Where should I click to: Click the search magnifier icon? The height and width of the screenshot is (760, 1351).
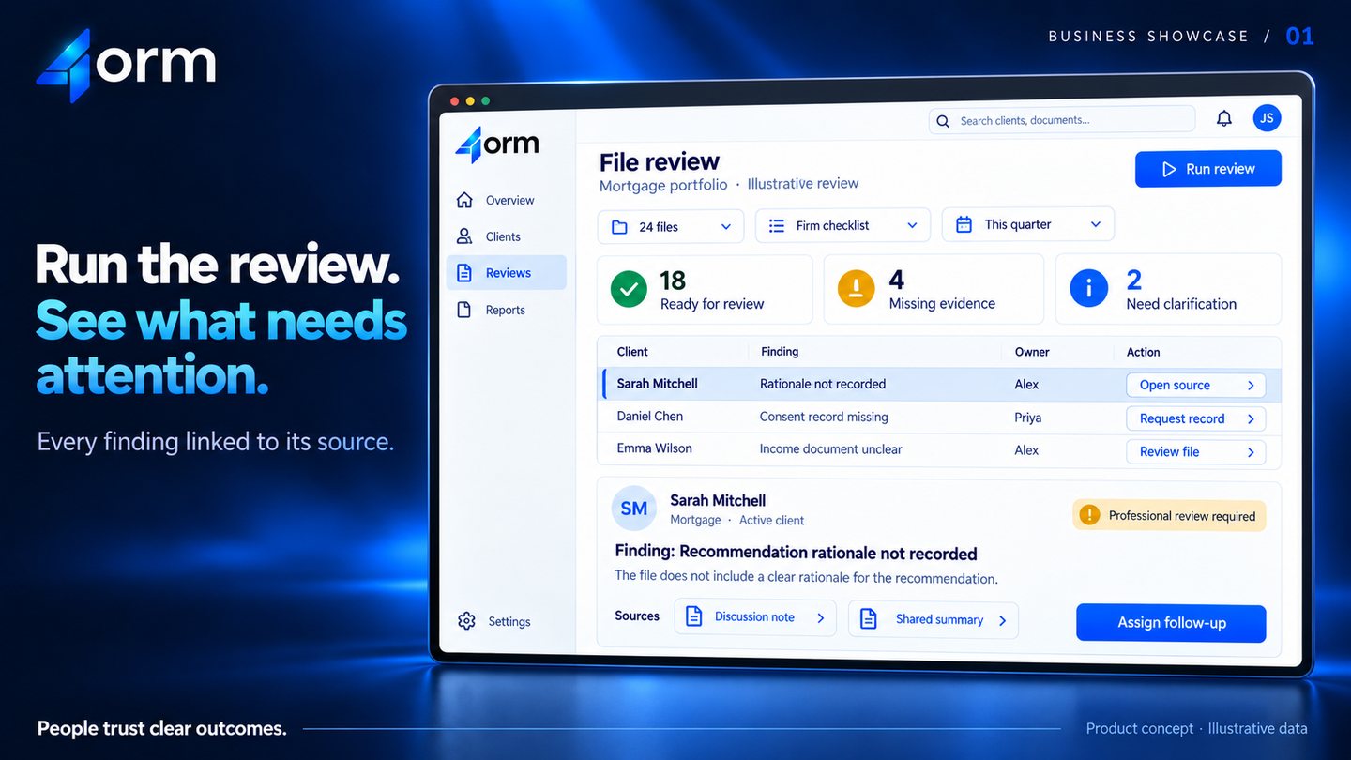coord(943,121)
